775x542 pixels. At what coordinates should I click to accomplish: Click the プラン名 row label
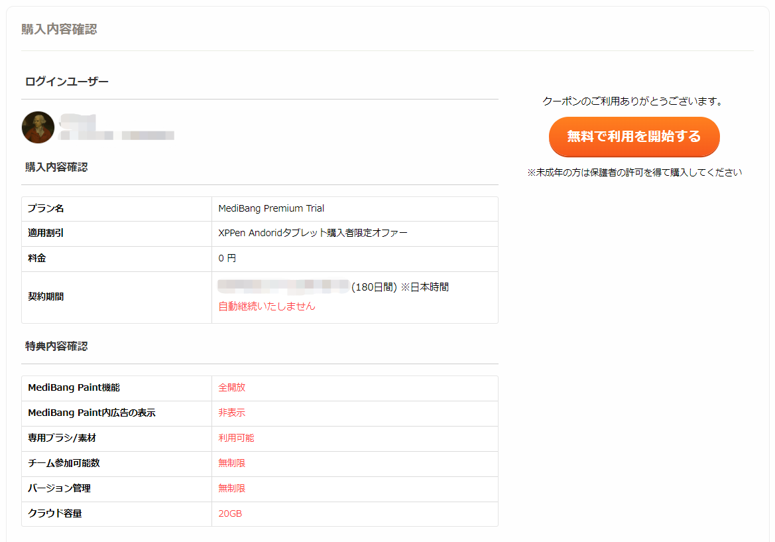[46, 209]
